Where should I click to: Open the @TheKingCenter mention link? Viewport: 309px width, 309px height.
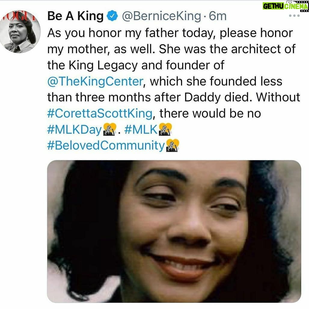[x=95, y=81]
